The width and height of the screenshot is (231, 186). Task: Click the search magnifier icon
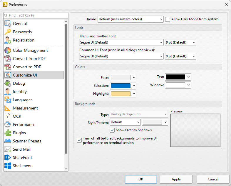[6, 16]
